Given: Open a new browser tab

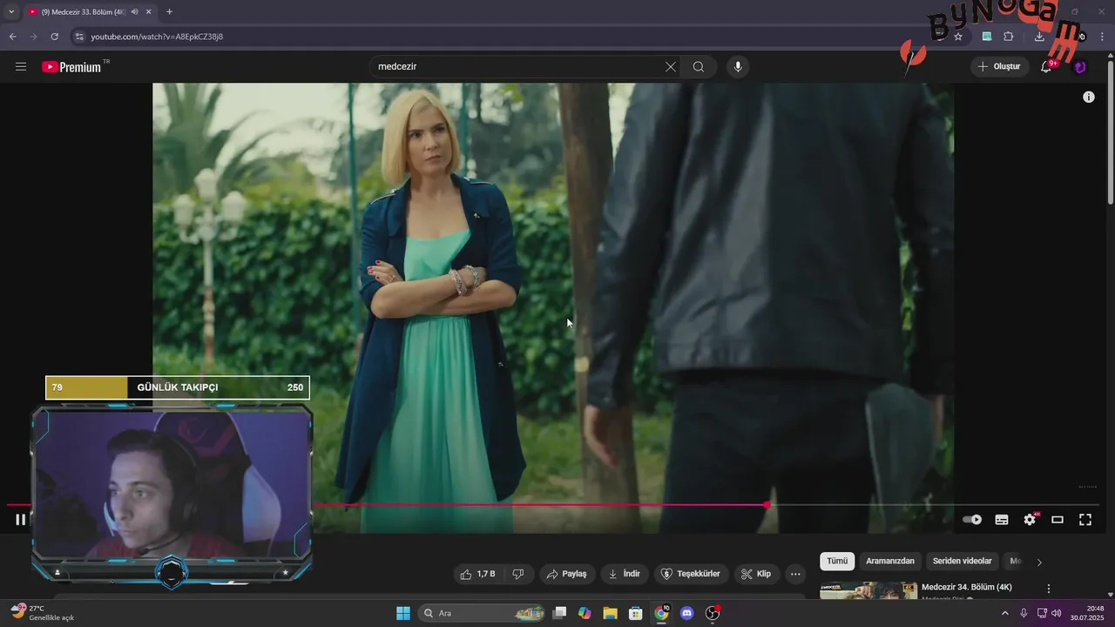Looking at the screenshot, I should click(x=169, y=11).
